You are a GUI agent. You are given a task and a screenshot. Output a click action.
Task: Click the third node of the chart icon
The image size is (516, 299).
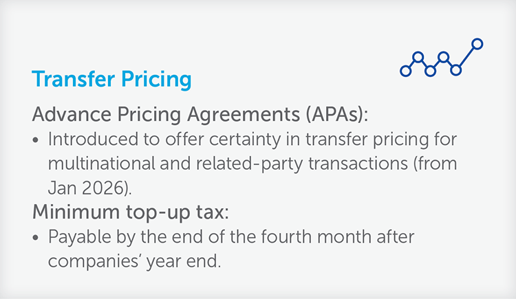click(x=430, y=71)
